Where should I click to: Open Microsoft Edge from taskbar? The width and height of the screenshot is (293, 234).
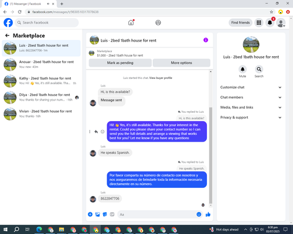click(39, 229)
